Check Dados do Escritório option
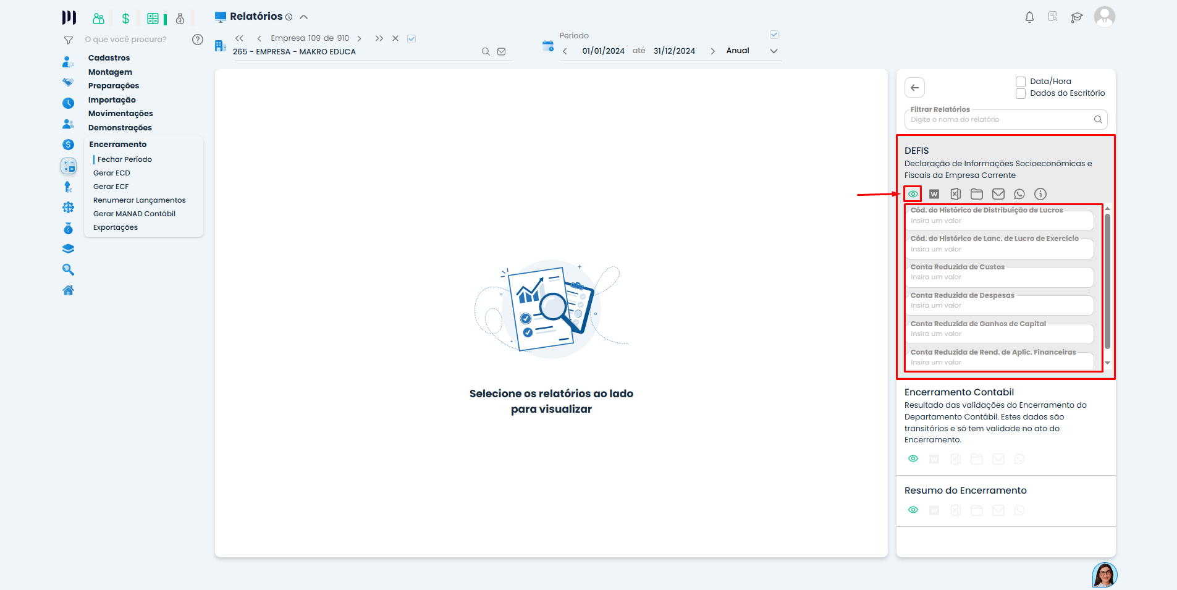Screen dimensions: 1177x590 (x=1021, y=93)
